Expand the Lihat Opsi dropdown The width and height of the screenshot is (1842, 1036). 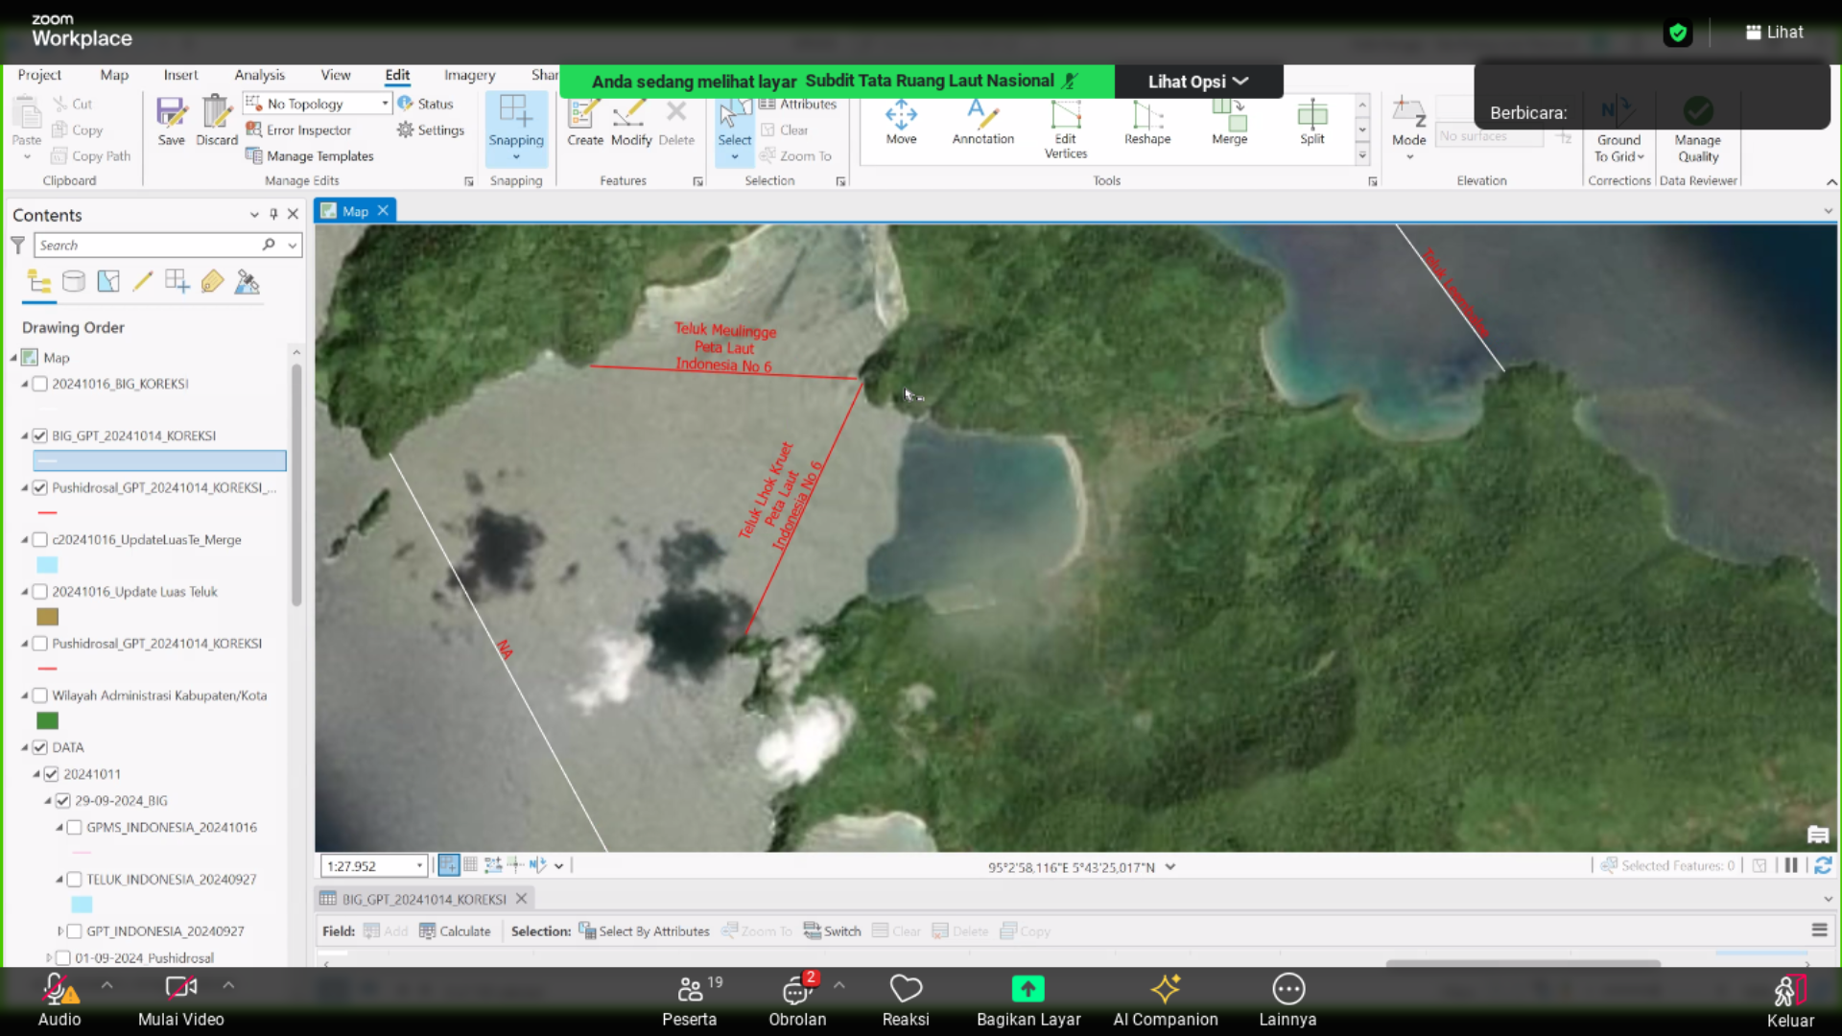coord(1198,82)
